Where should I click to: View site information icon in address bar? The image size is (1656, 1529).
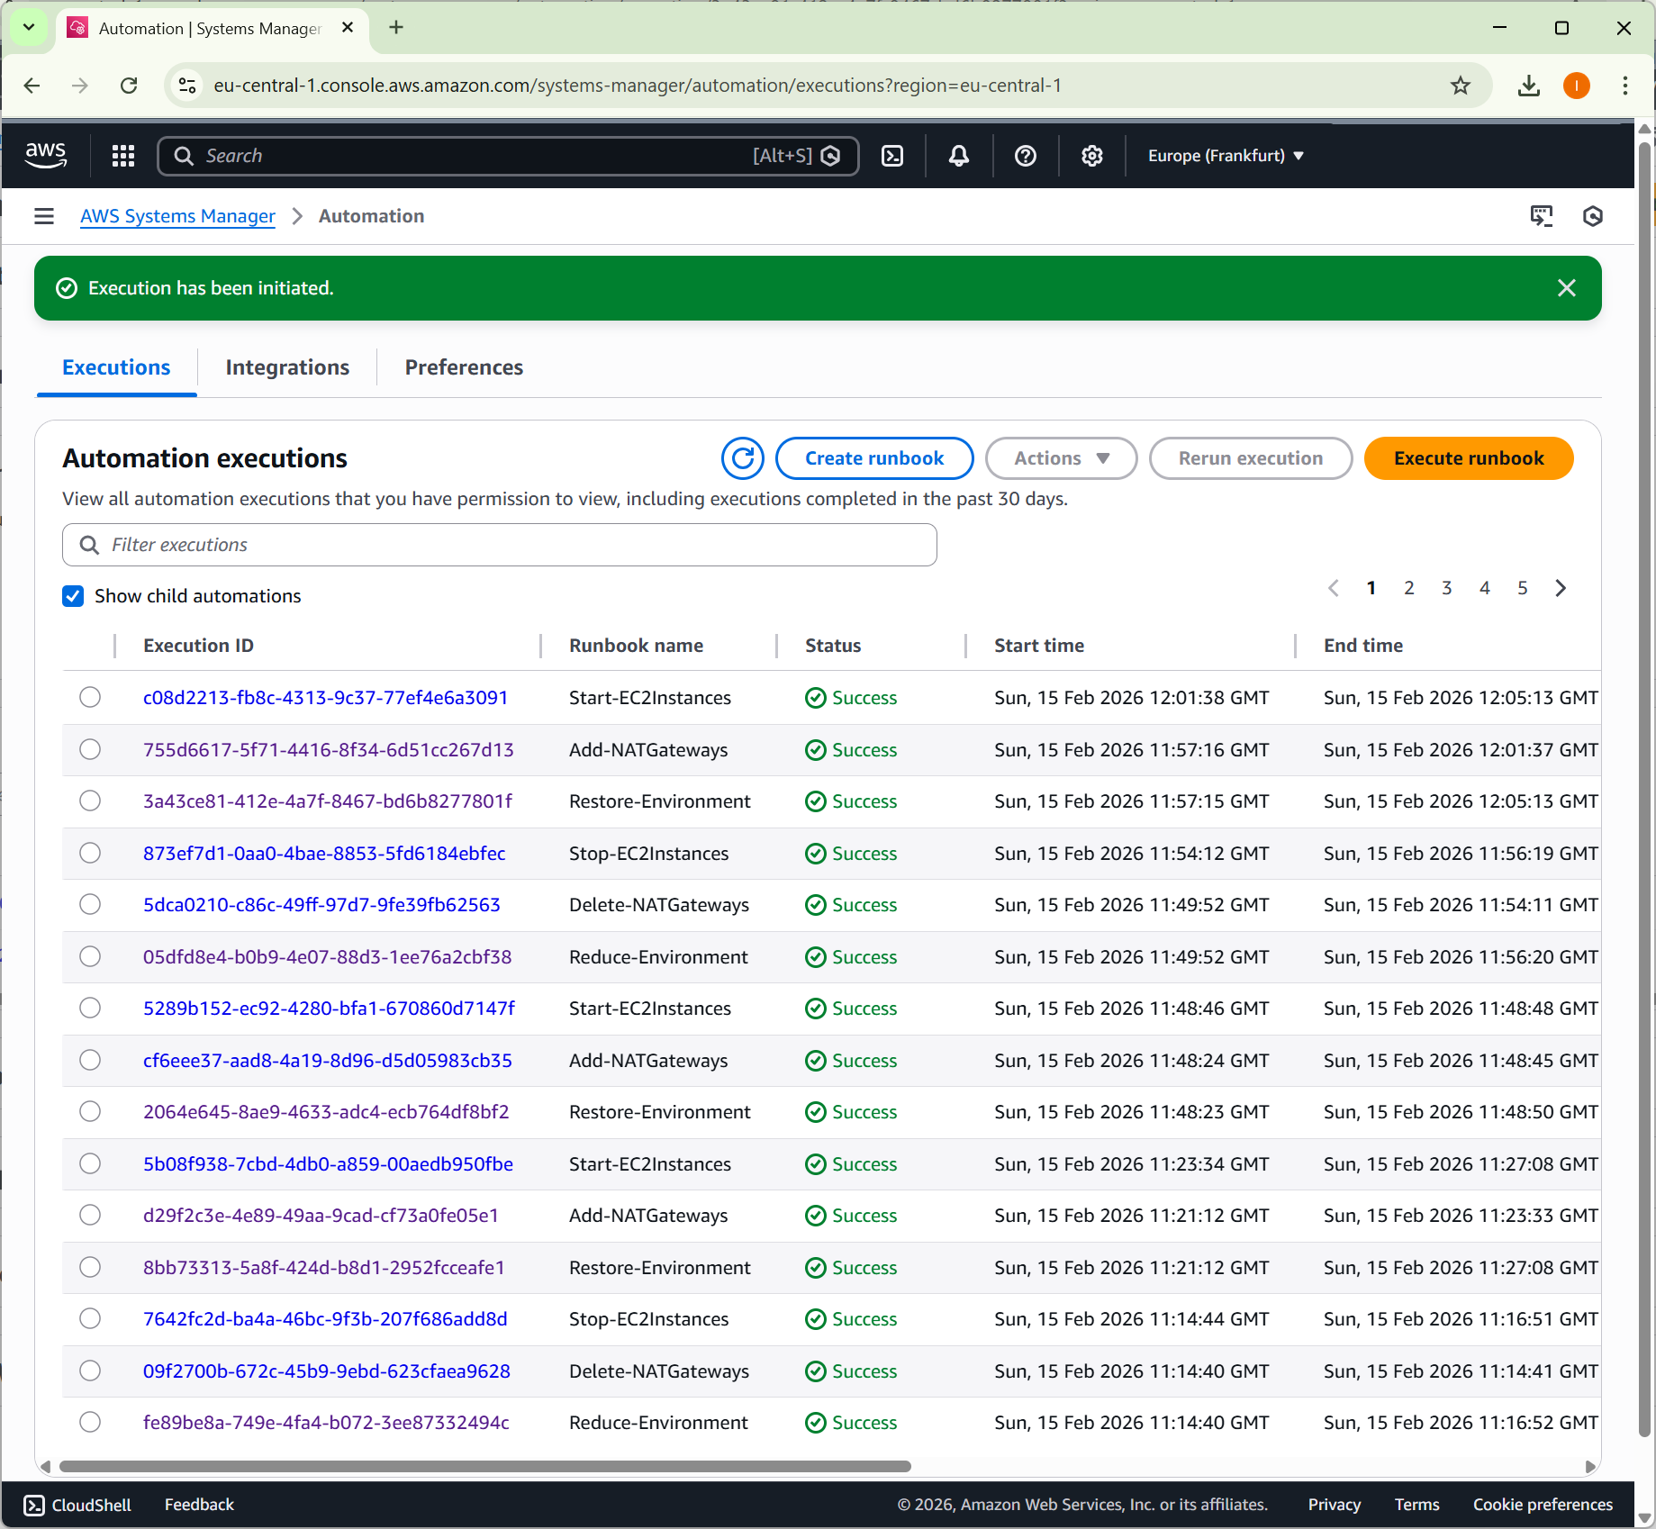coord(187,86)
